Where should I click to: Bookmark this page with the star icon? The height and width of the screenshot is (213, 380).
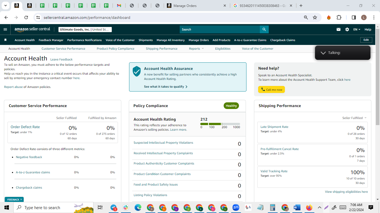point(315,17)
